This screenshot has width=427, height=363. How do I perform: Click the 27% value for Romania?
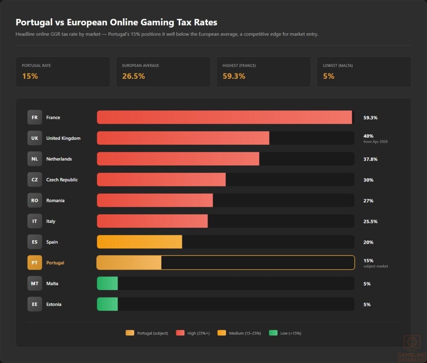(x=368, y=201)
